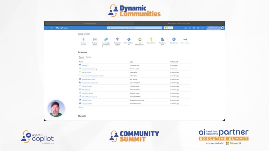Launch Application Insights service

tap(117, 39)
